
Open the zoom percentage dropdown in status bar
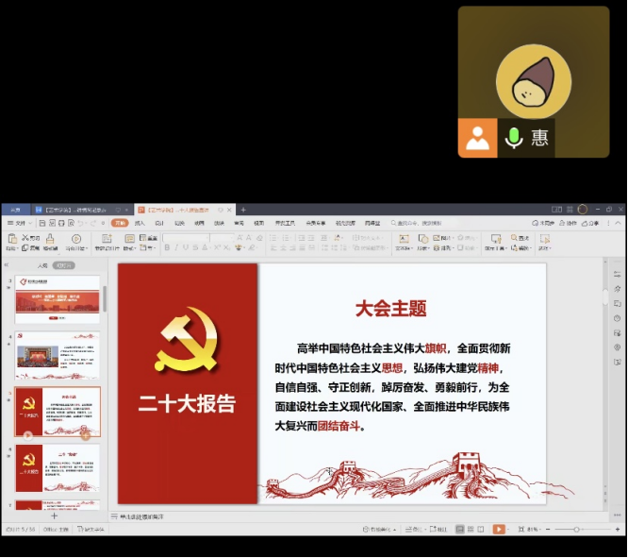tap(534, 530)
